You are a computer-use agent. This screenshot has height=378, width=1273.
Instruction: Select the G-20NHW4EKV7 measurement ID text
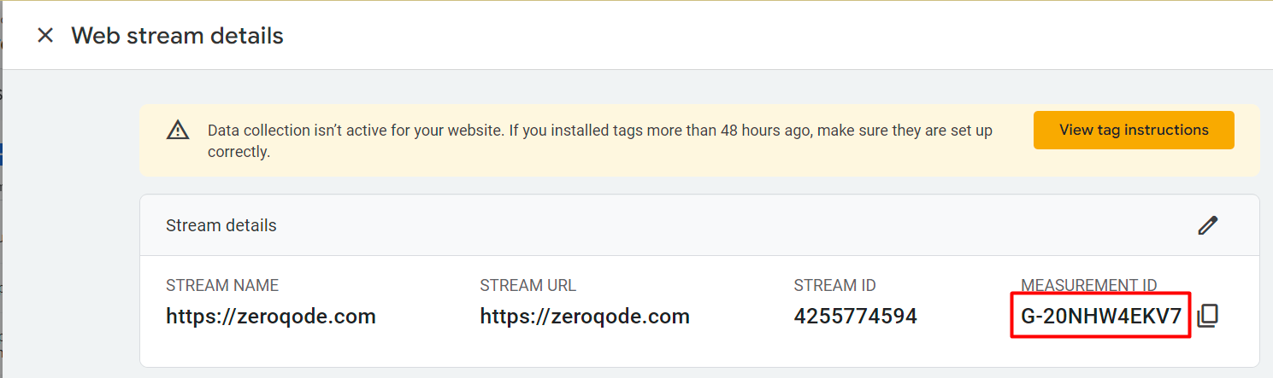pos(1101,317)
